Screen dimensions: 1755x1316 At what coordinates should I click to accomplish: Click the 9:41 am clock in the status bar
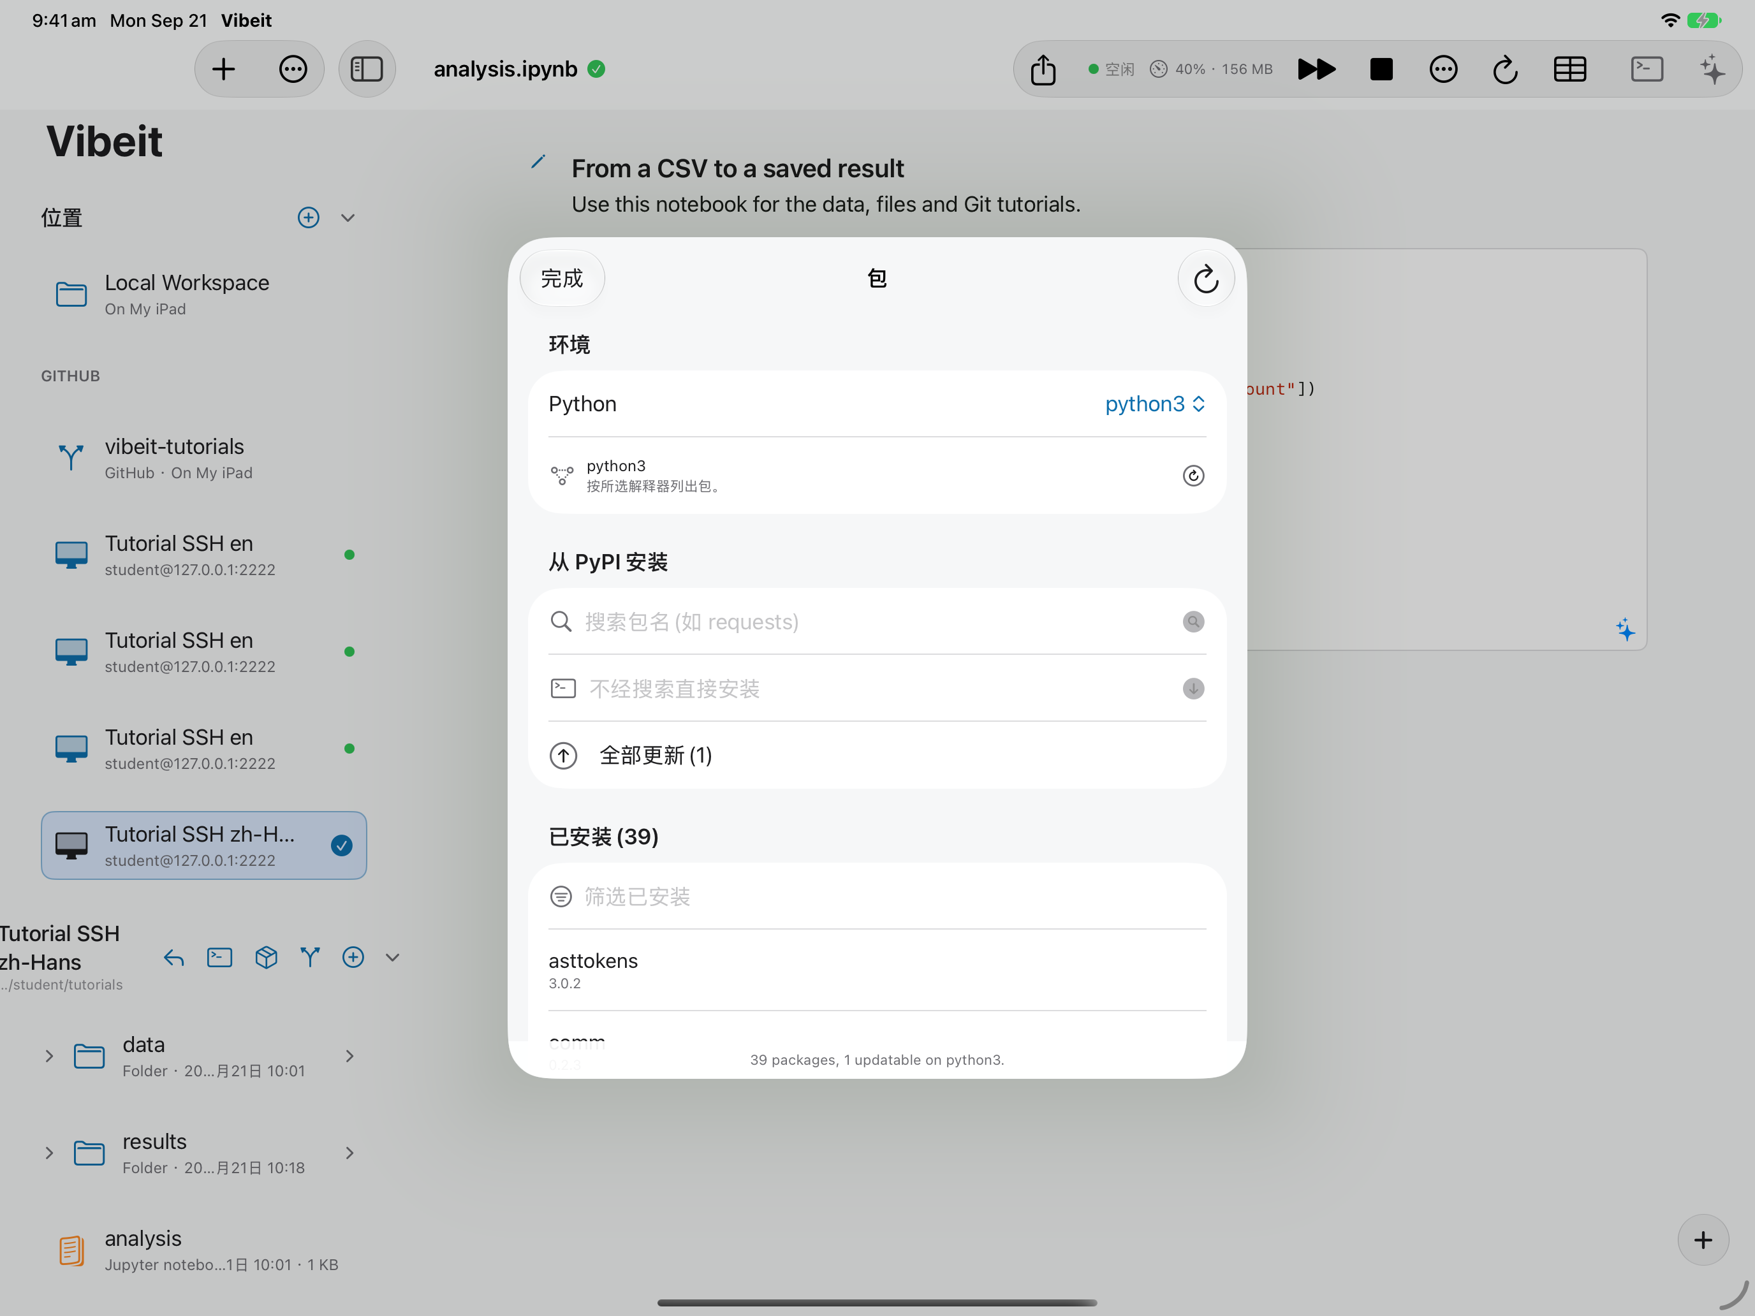tap(64, 20)
